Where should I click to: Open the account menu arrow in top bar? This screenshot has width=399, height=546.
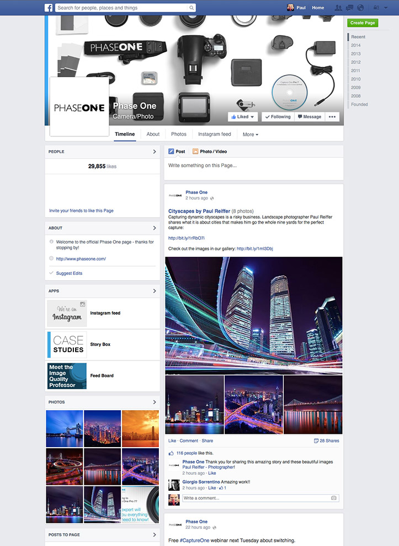click(x=386, y=8)
